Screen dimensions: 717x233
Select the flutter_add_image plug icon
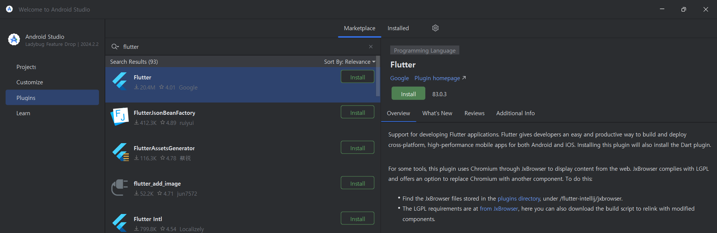point(120,187)
